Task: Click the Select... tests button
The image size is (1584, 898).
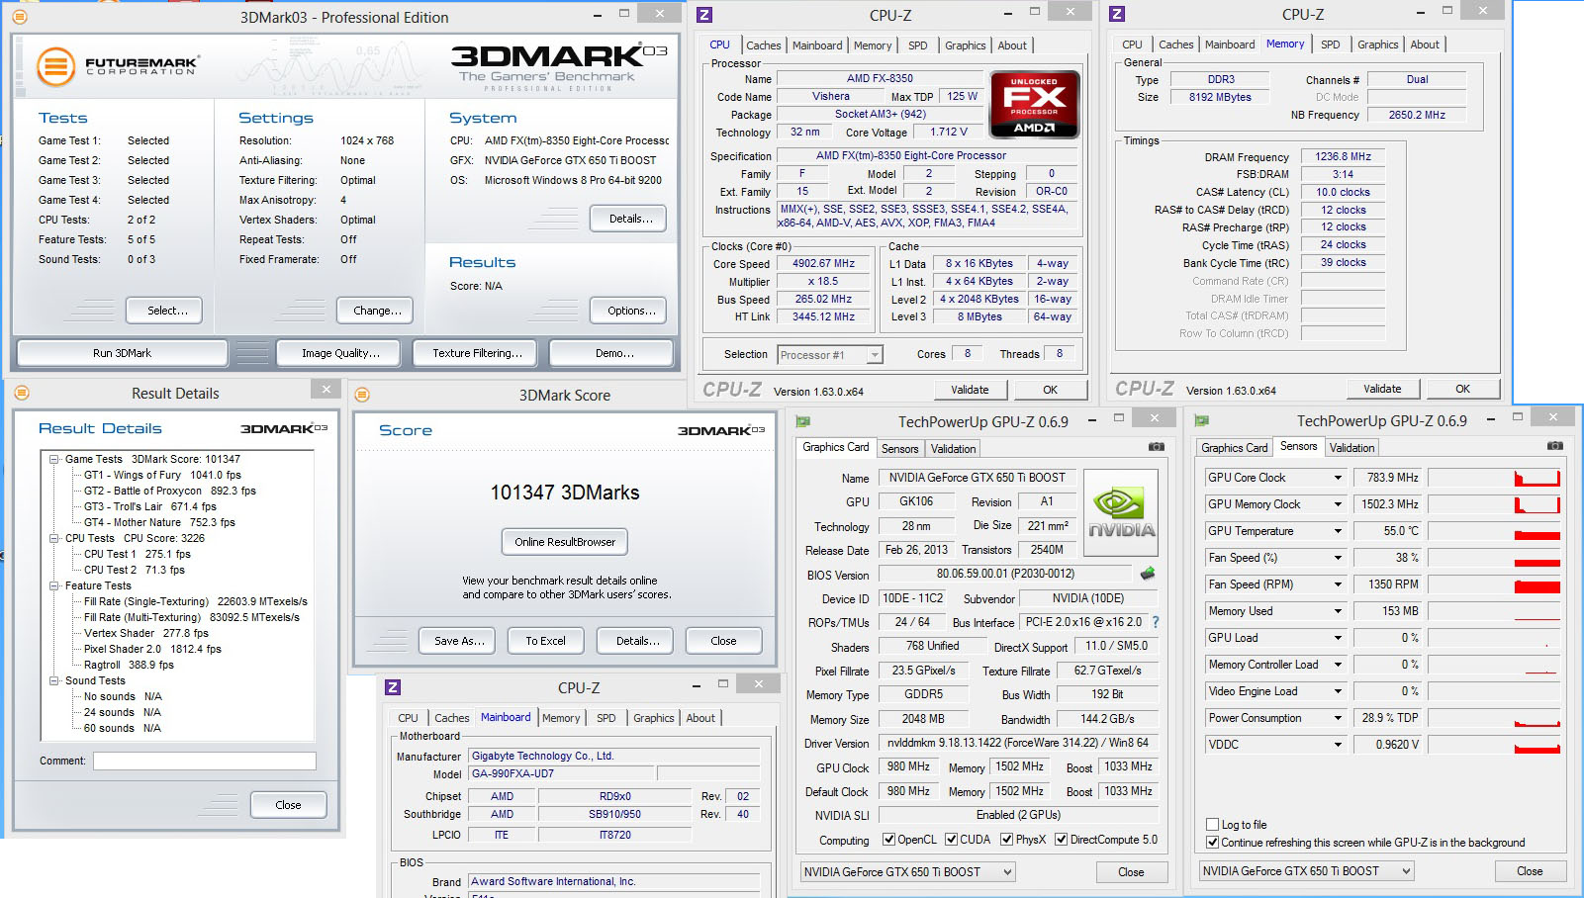Action: point(164,311)
